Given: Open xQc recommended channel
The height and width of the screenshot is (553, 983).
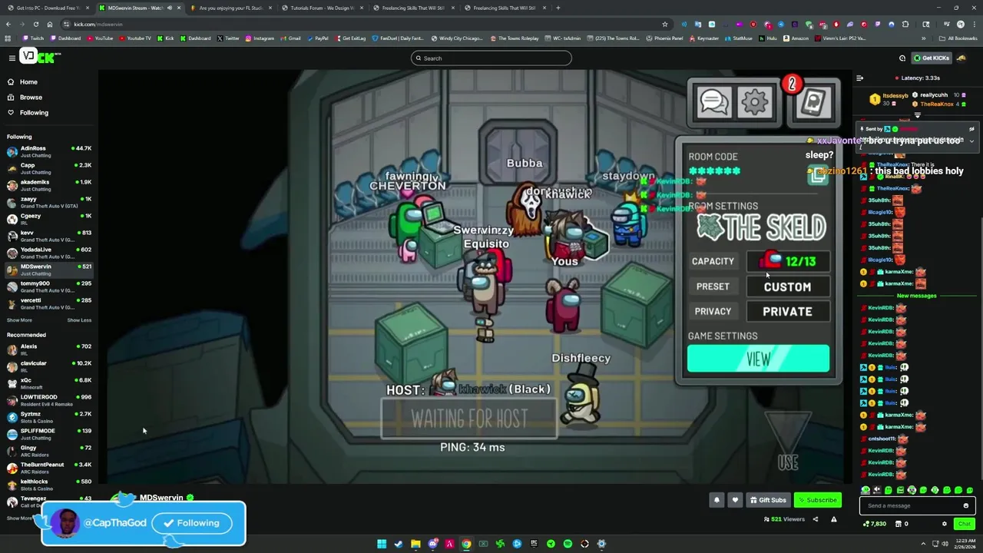Looking at the screenshot, I should [x=49, y=383].
